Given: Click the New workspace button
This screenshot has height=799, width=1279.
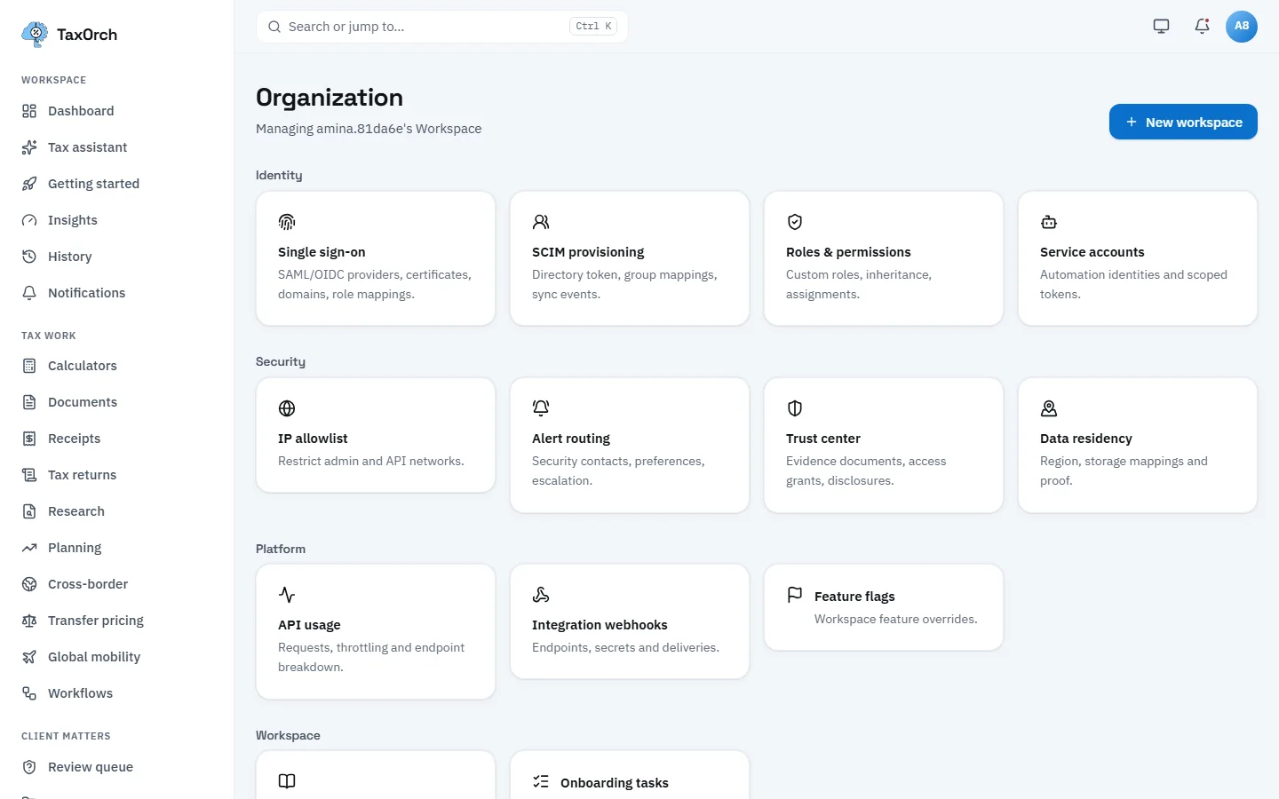Looking at the screenshot, I should 1183,122.
